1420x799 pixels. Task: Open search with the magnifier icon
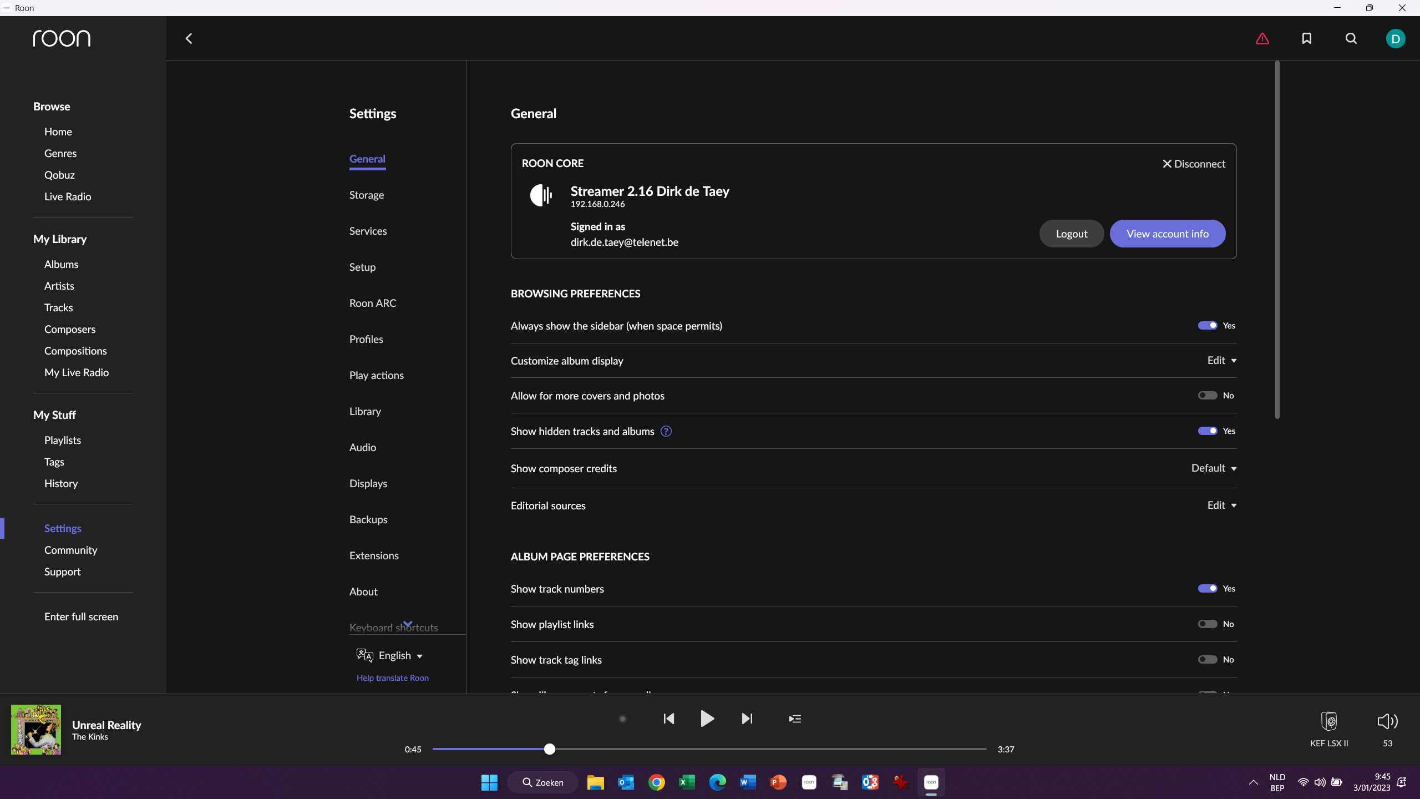tap(1351, 38)
